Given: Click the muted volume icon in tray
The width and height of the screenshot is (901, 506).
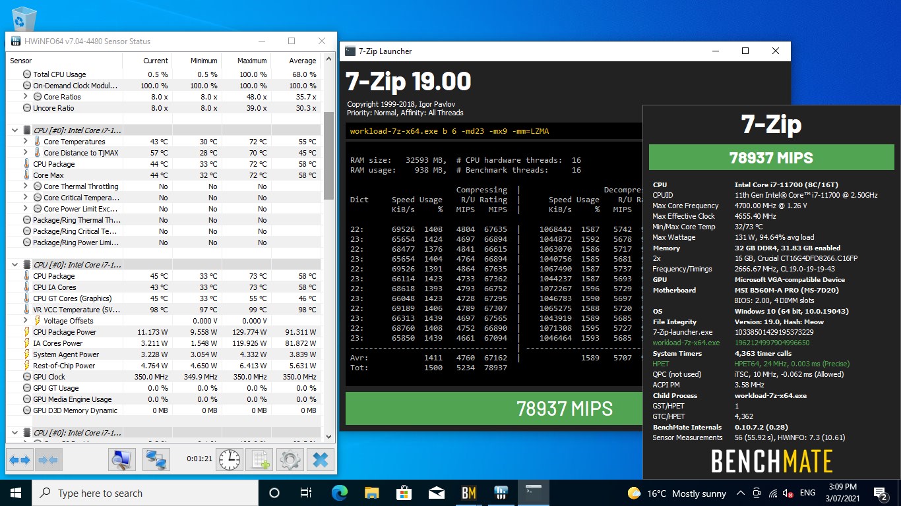Looking at the screenshot, I should tap(788, 493).
